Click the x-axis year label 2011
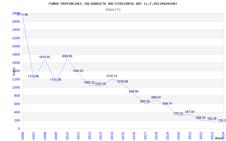The height and width of the screenshot is (141, 226). pyautogui.click(x=79, y=136)
